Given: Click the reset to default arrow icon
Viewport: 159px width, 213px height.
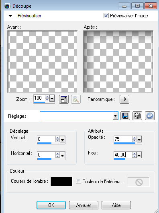Looking at the screenshot, I should (150, 116).
